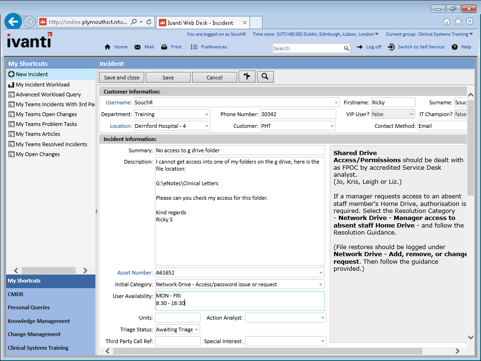
Task: Expand the time zone selector arrow
Action: click(x=377, y=34)
